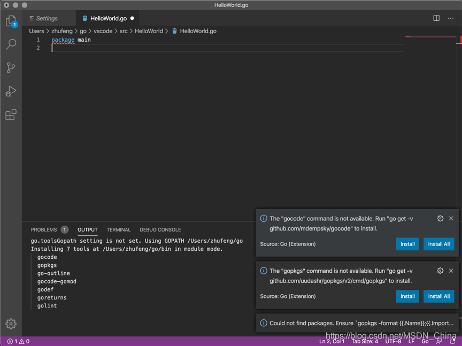Place cursor on empty line 2

click(227, 48)
